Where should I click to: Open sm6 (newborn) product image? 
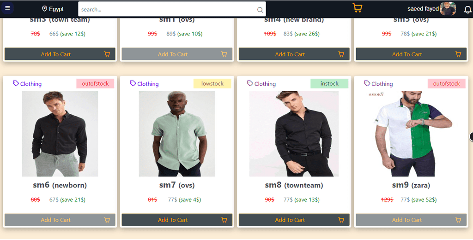tap(60, 134)
